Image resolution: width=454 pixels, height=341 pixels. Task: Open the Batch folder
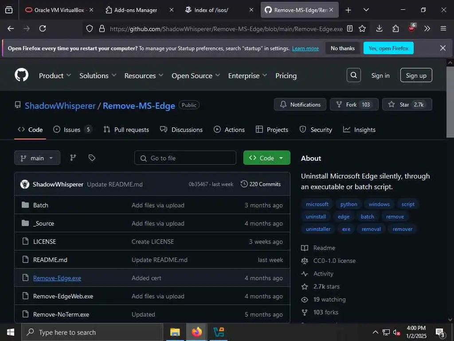(x=40, y=205)
